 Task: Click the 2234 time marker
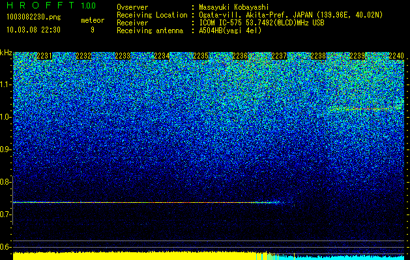pos(162,55)
